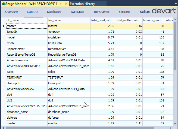Screen dimensions: 178x129
Task: Open the Backups tab
Action: point(145,12)
